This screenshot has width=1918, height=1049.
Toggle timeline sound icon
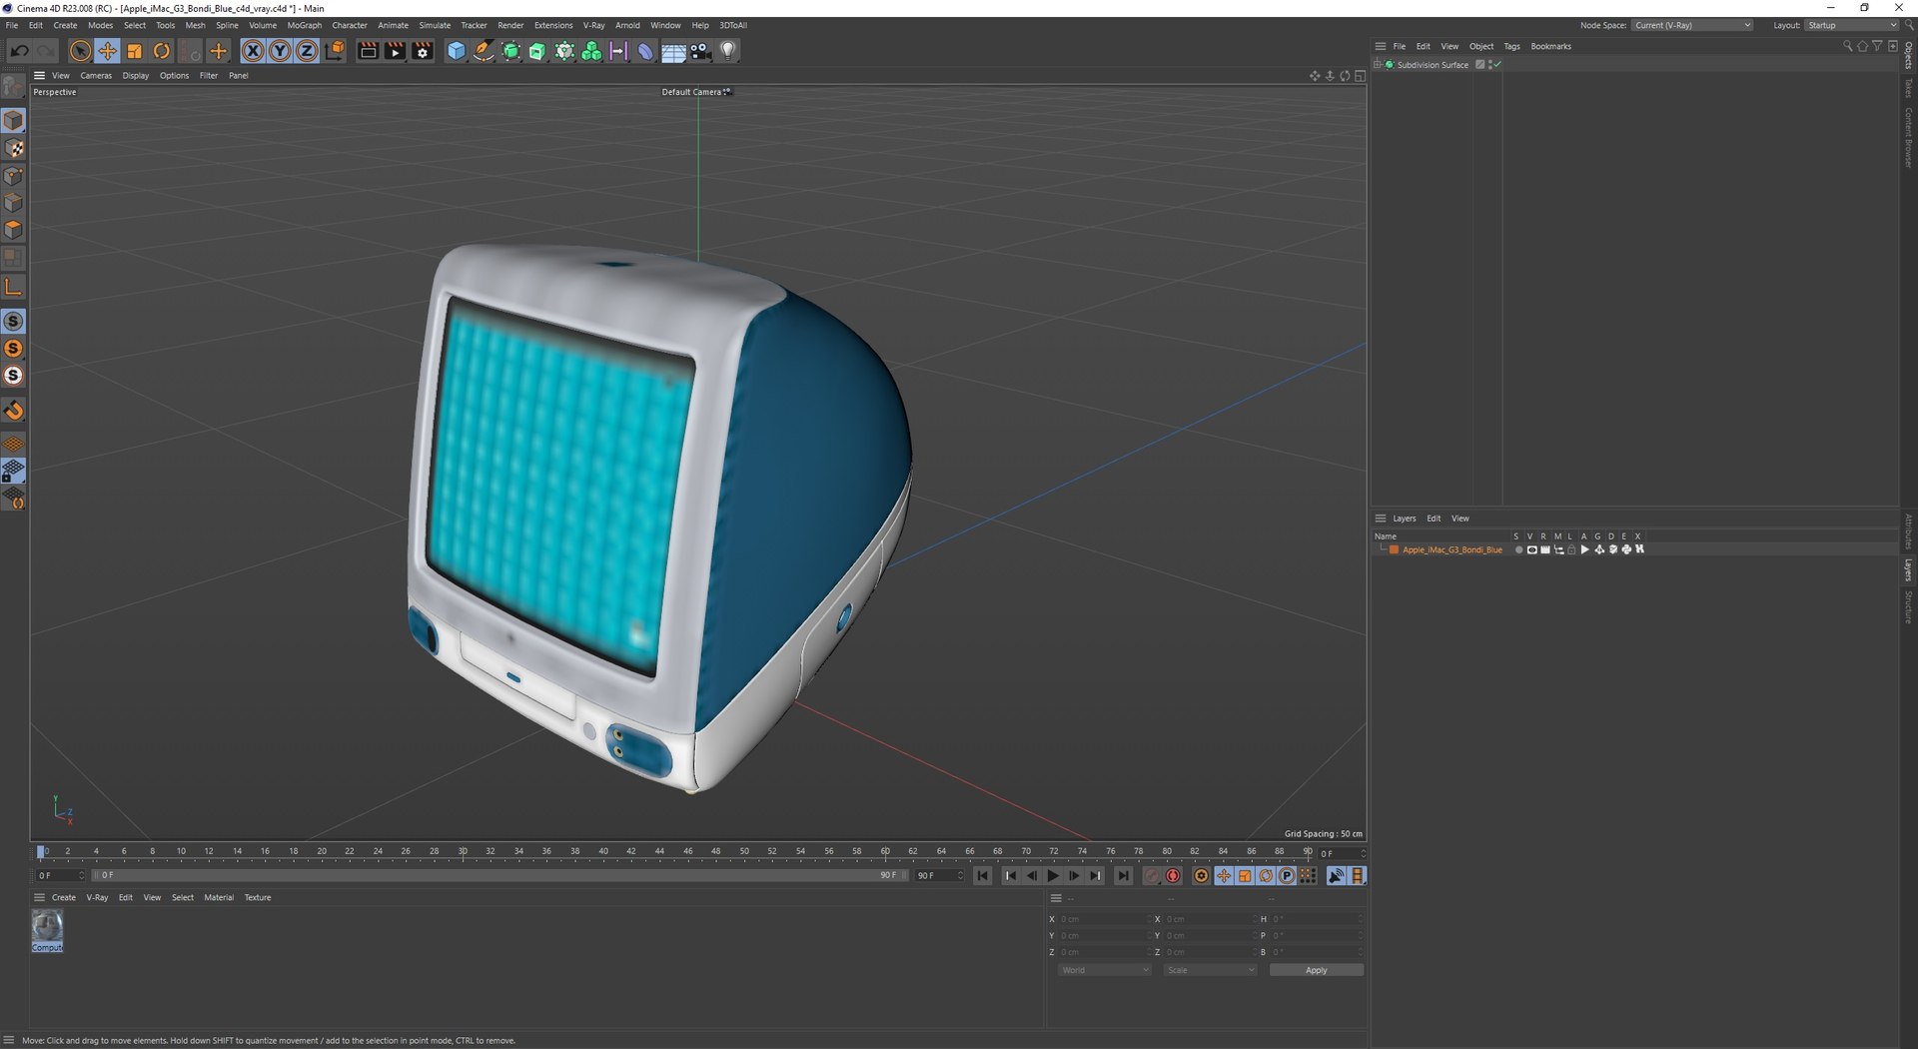[1336, 876]
